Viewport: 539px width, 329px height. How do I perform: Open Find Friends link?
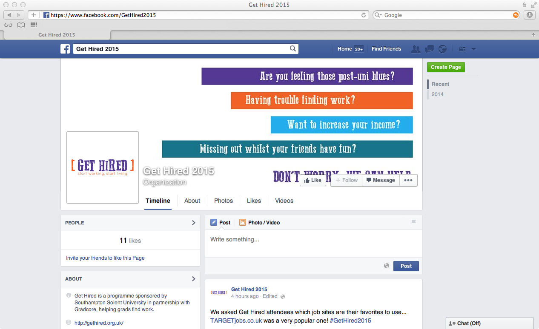click(x=386, y=49)
